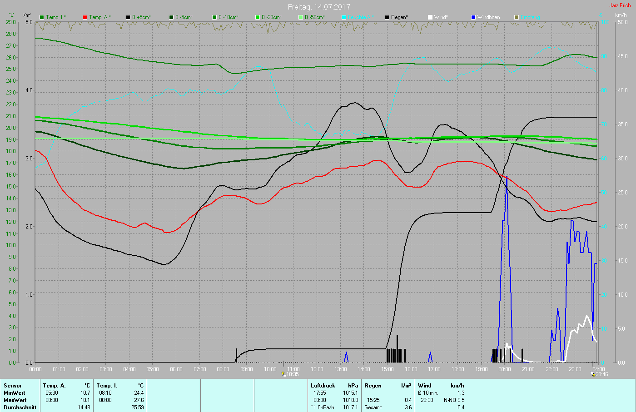
Task: Select the MinWert row label
Action: [15, 393]
